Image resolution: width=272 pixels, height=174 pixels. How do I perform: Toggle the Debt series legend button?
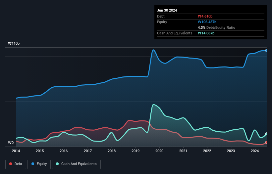16,164
